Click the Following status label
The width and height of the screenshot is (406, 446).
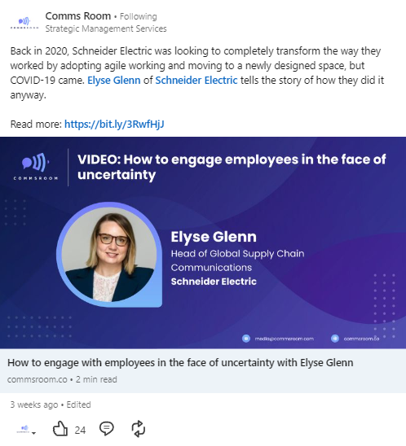[x=138, y=17]
